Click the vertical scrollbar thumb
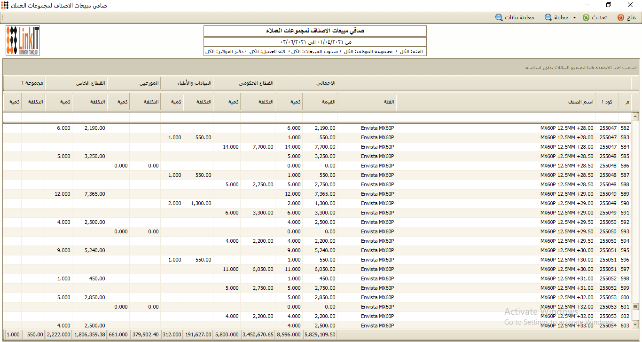642x342 pixels. point(635,307)
